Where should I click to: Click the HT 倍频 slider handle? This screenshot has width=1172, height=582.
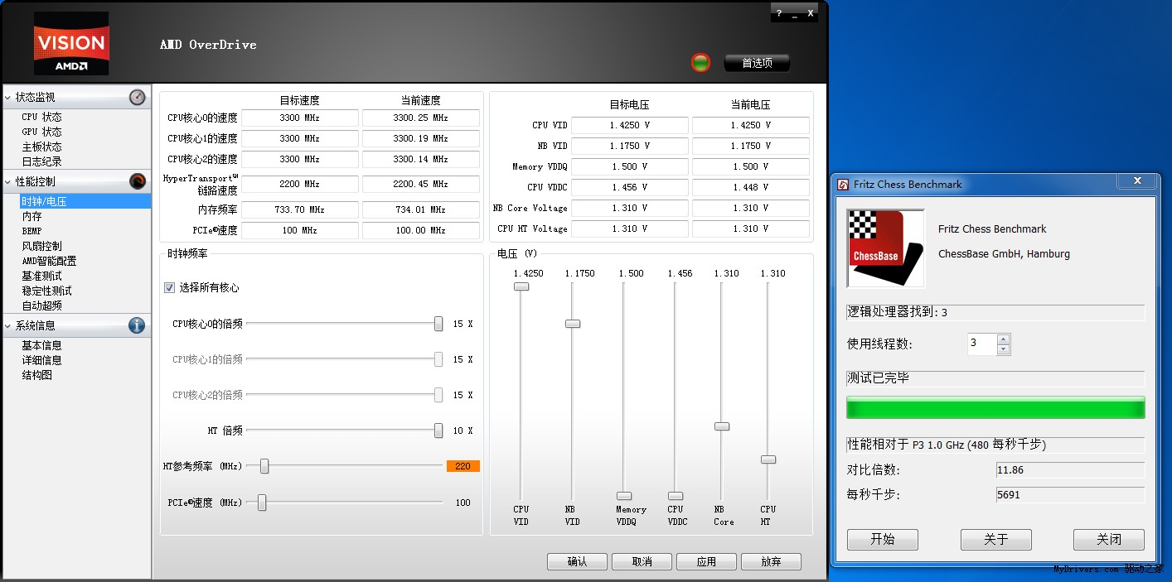[x=438, y=430]
